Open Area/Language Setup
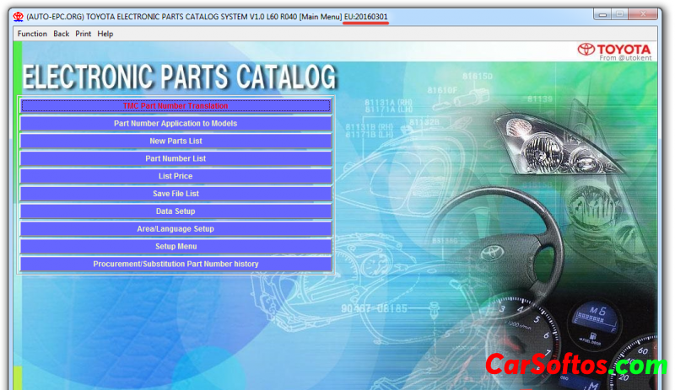 [x=175, y=229]
